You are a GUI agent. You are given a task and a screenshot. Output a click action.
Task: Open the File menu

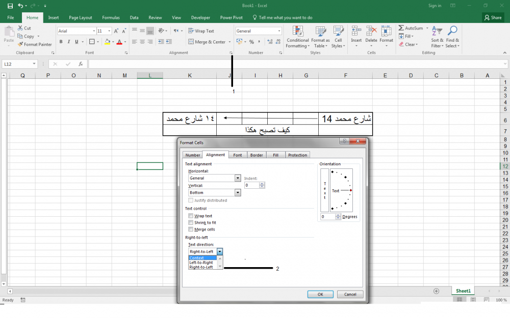[11, 17]
